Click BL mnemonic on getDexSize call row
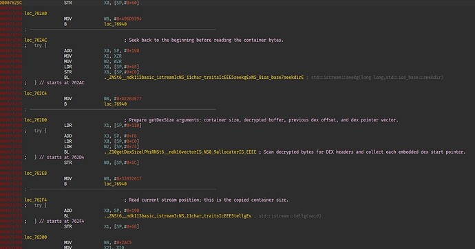 pyautogui.click(x=66, y=152)
